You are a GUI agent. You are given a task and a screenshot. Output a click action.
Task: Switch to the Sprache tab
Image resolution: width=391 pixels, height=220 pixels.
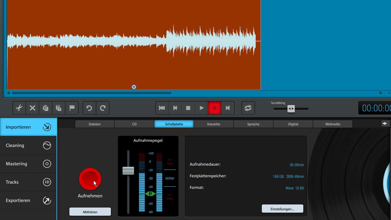[x=253, y=124]
